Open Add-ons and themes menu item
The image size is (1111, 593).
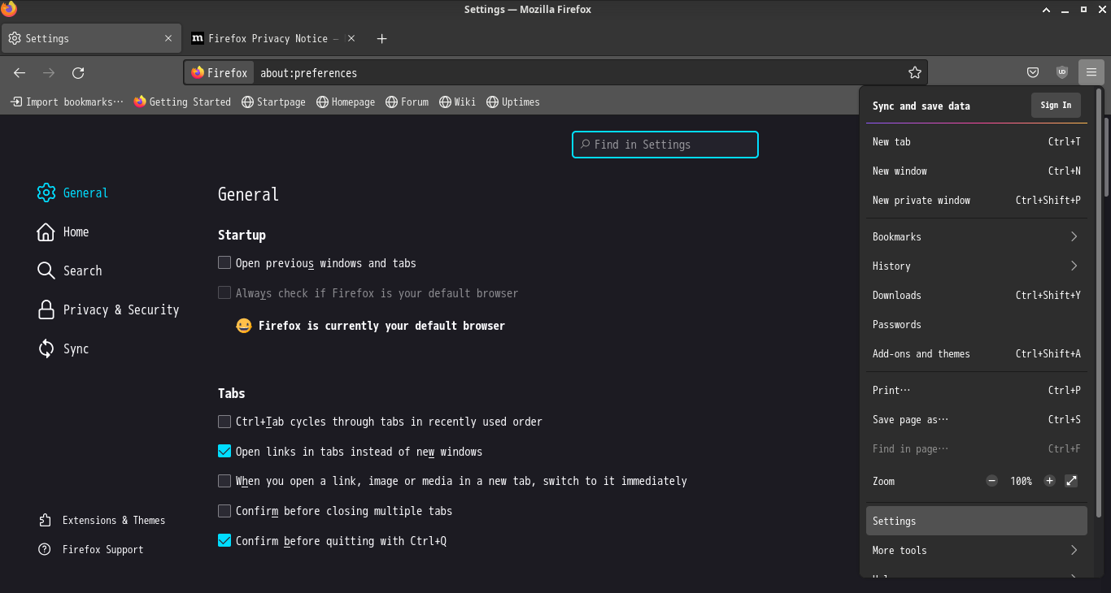tap(976, 353)
